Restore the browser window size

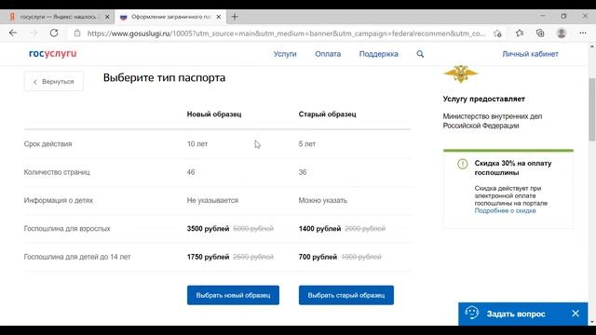coord(563,16)
